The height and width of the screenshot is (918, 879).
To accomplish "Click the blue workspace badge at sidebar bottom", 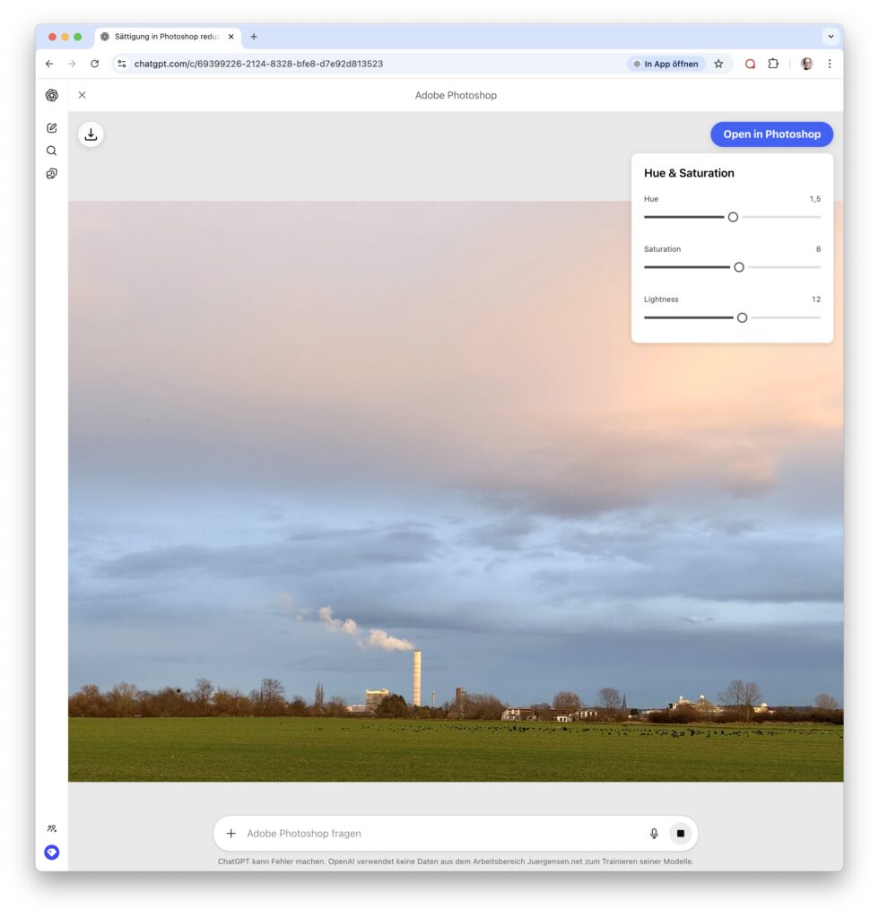I will click(52, 853).
